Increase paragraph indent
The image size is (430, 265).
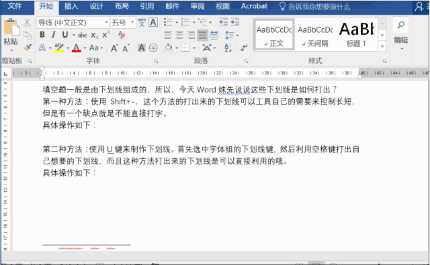[235, 22]
